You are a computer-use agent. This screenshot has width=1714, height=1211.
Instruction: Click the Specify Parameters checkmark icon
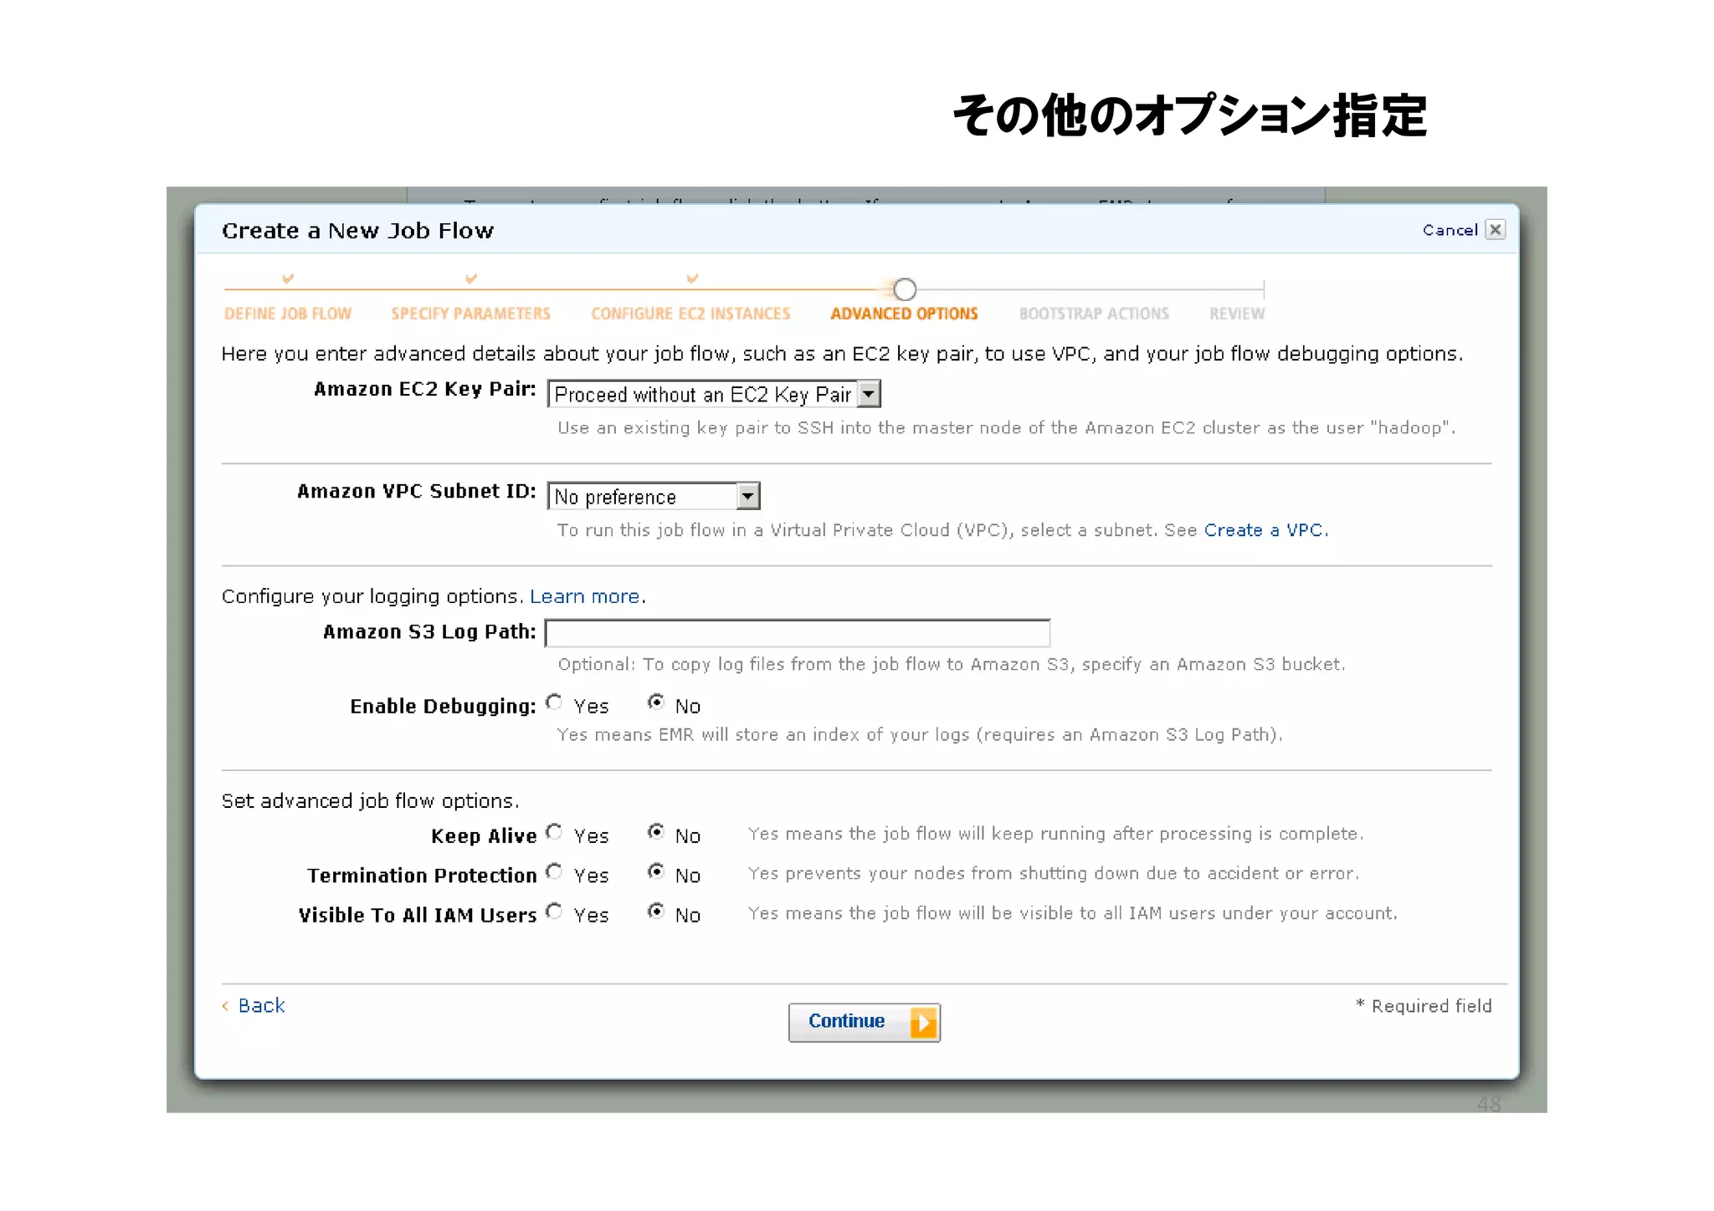point(471,278)
